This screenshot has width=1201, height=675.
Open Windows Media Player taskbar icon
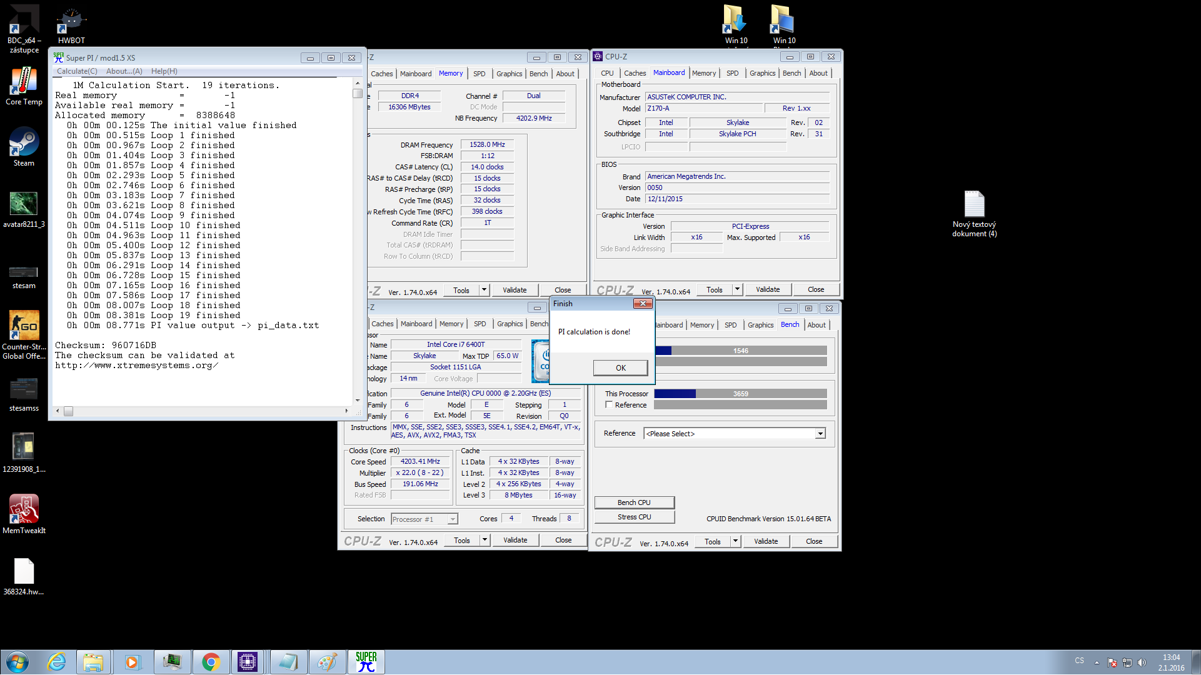pyautogui.click(x=132, y=662)
